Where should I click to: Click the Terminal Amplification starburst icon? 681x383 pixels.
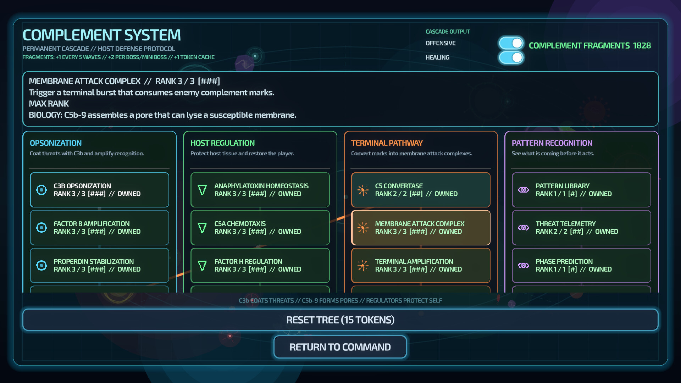pos(363,266)
